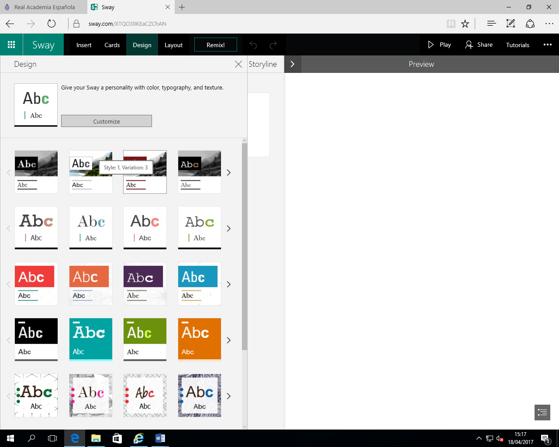Viewport: 559px width, 447px height.
Task: Click the navigation list icon in Preview
Action: coord(542,412)
